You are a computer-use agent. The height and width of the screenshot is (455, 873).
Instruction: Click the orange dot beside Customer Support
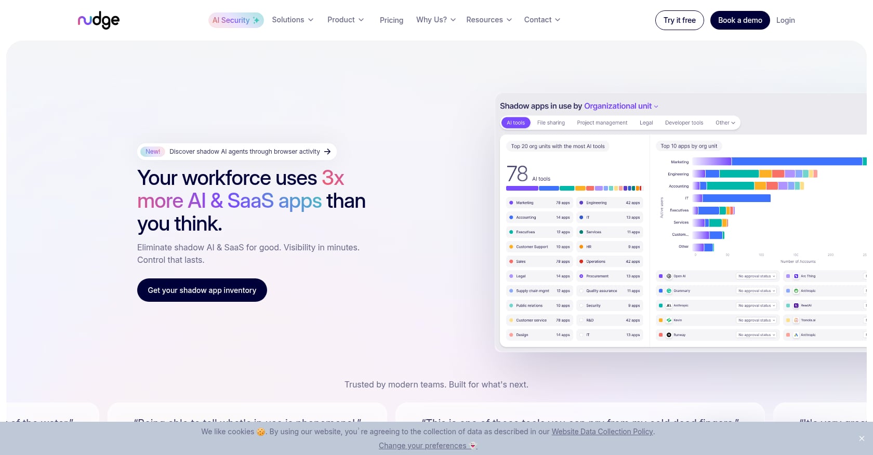tap(511, 247)
